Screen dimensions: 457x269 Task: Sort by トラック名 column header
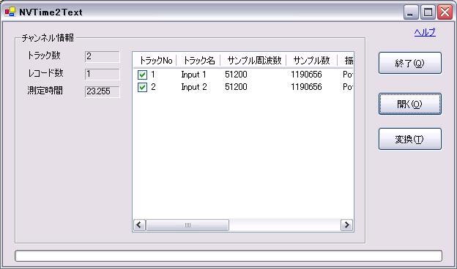coord(198,61)
